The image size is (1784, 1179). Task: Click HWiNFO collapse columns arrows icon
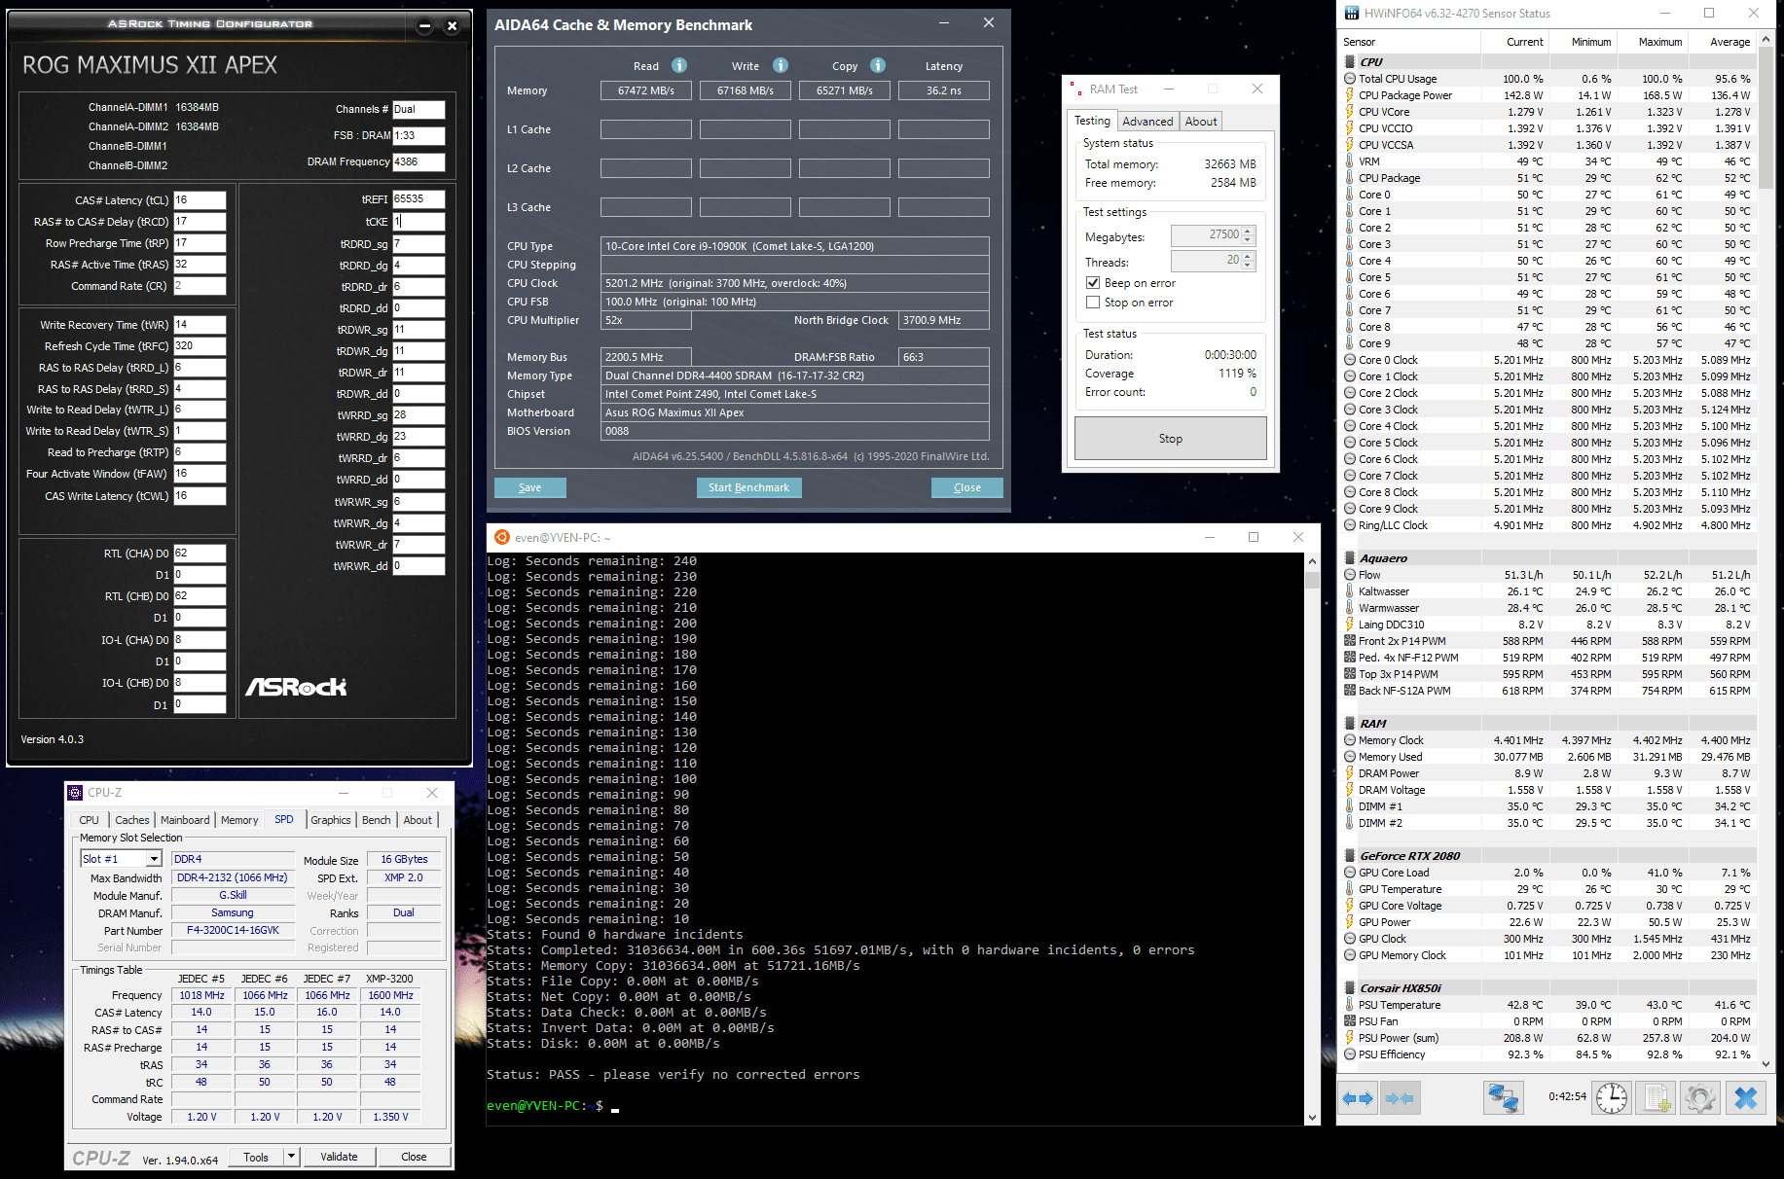tap(1399, 1098)
